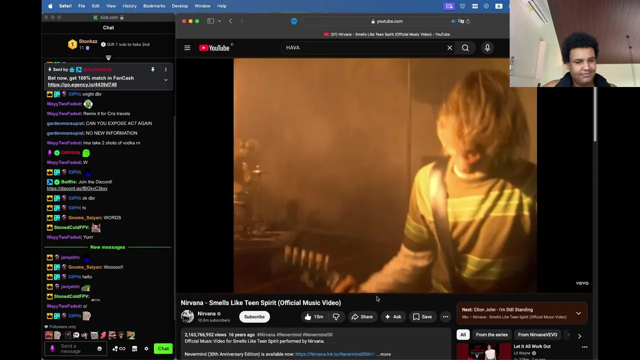
Task: Open chat settings gear
Action: coord(146,348)
